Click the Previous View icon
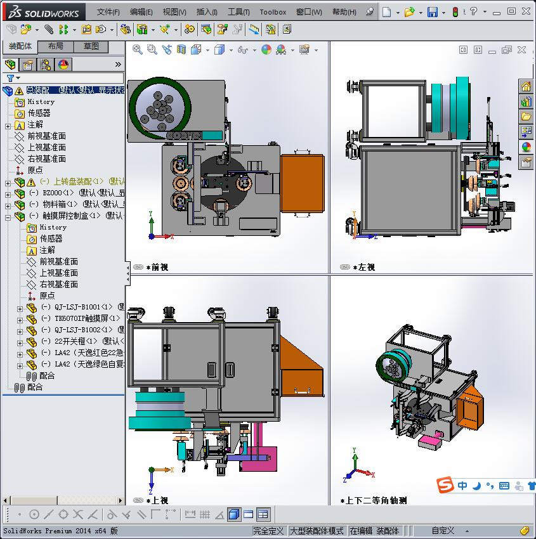The width and height of the screenshot is (536, 539). point(167,50)
